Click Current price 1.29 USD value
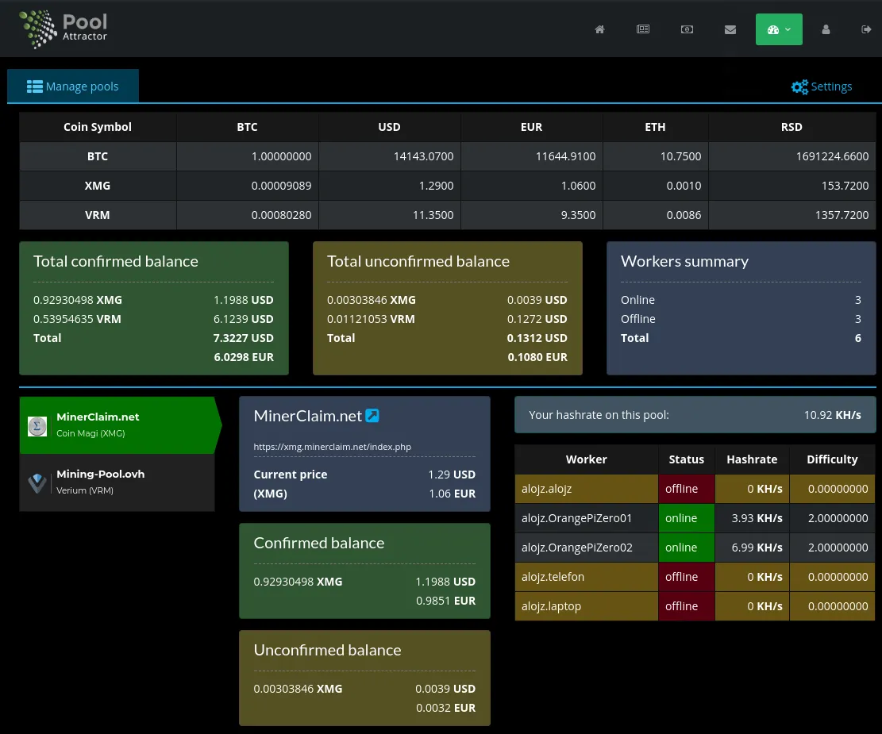Image resolution: width=882 pixels, height=734 pixels. (x=451, y=475)
